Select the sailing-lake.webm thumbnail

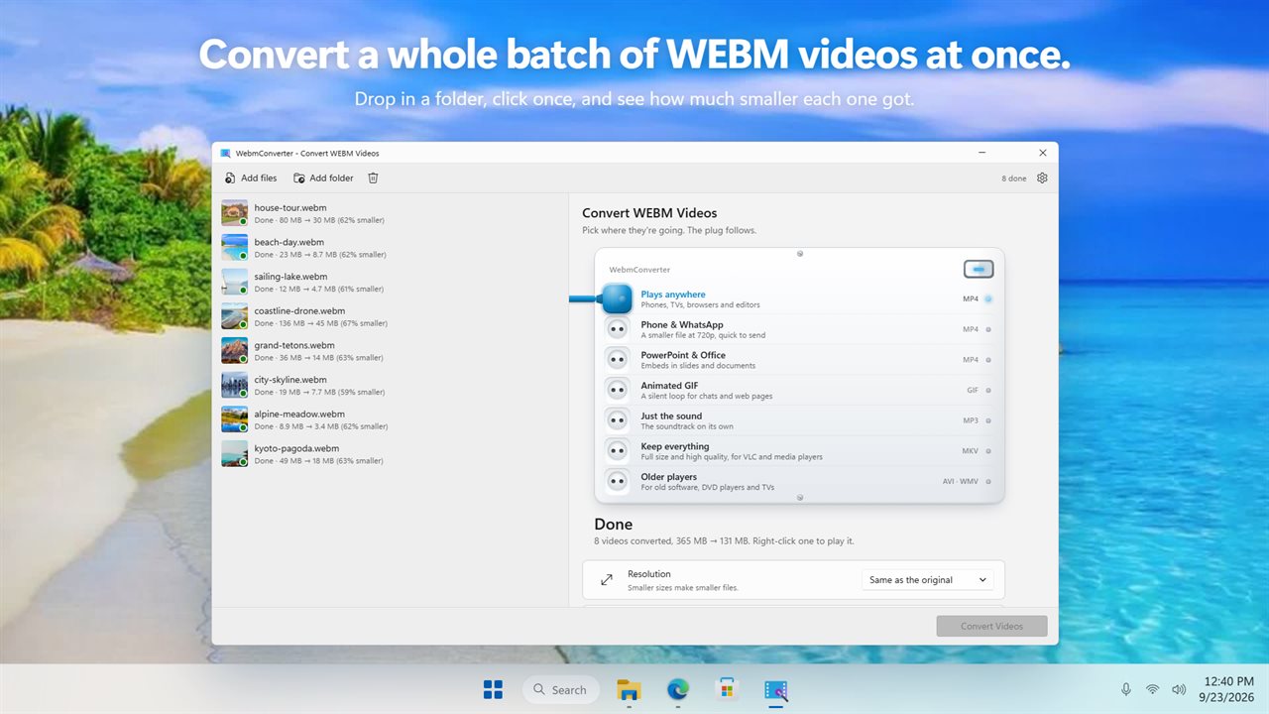tap(235, 282)
